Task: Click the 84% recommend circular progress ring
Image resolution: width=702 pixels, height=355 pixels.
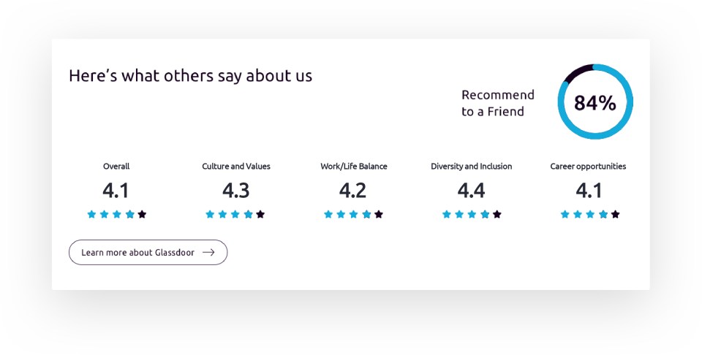Action: [x=595, y=102]
